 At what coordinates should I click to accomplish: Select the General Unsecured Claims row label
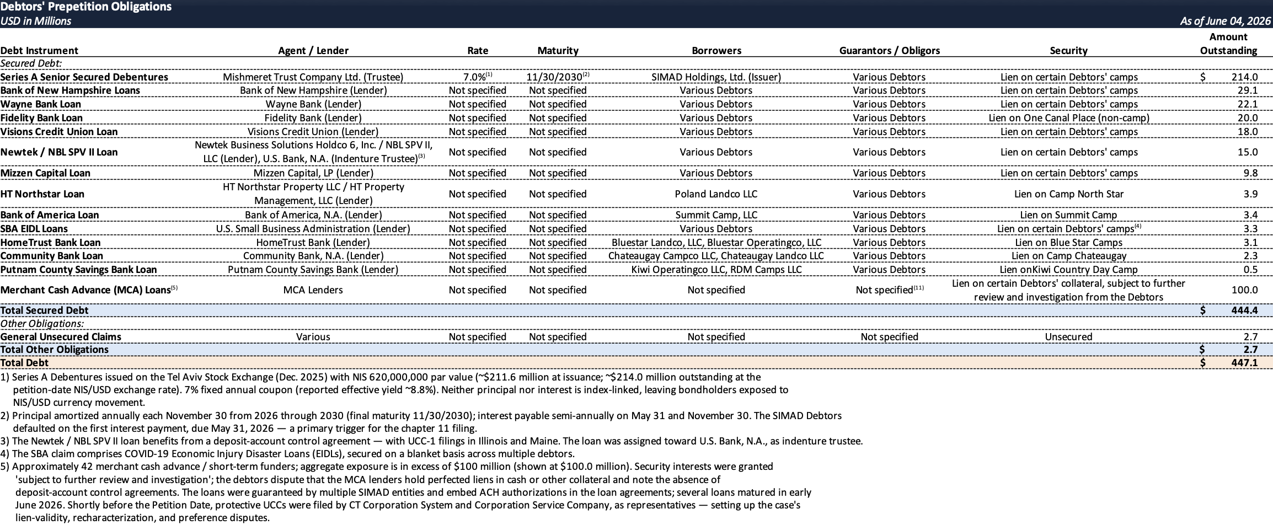coord(61,337)
